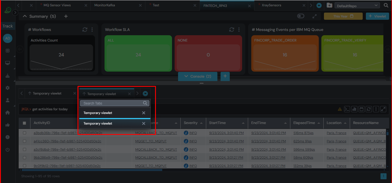Add a summary viewlet with the plus next to Summary
Viewport: 392px width, 183px height.
coord(66,16)
